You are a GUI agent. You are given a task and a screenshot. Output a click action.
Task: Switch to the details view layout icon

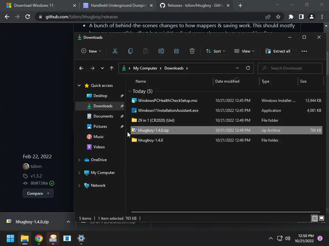click(x=315, y=218)
